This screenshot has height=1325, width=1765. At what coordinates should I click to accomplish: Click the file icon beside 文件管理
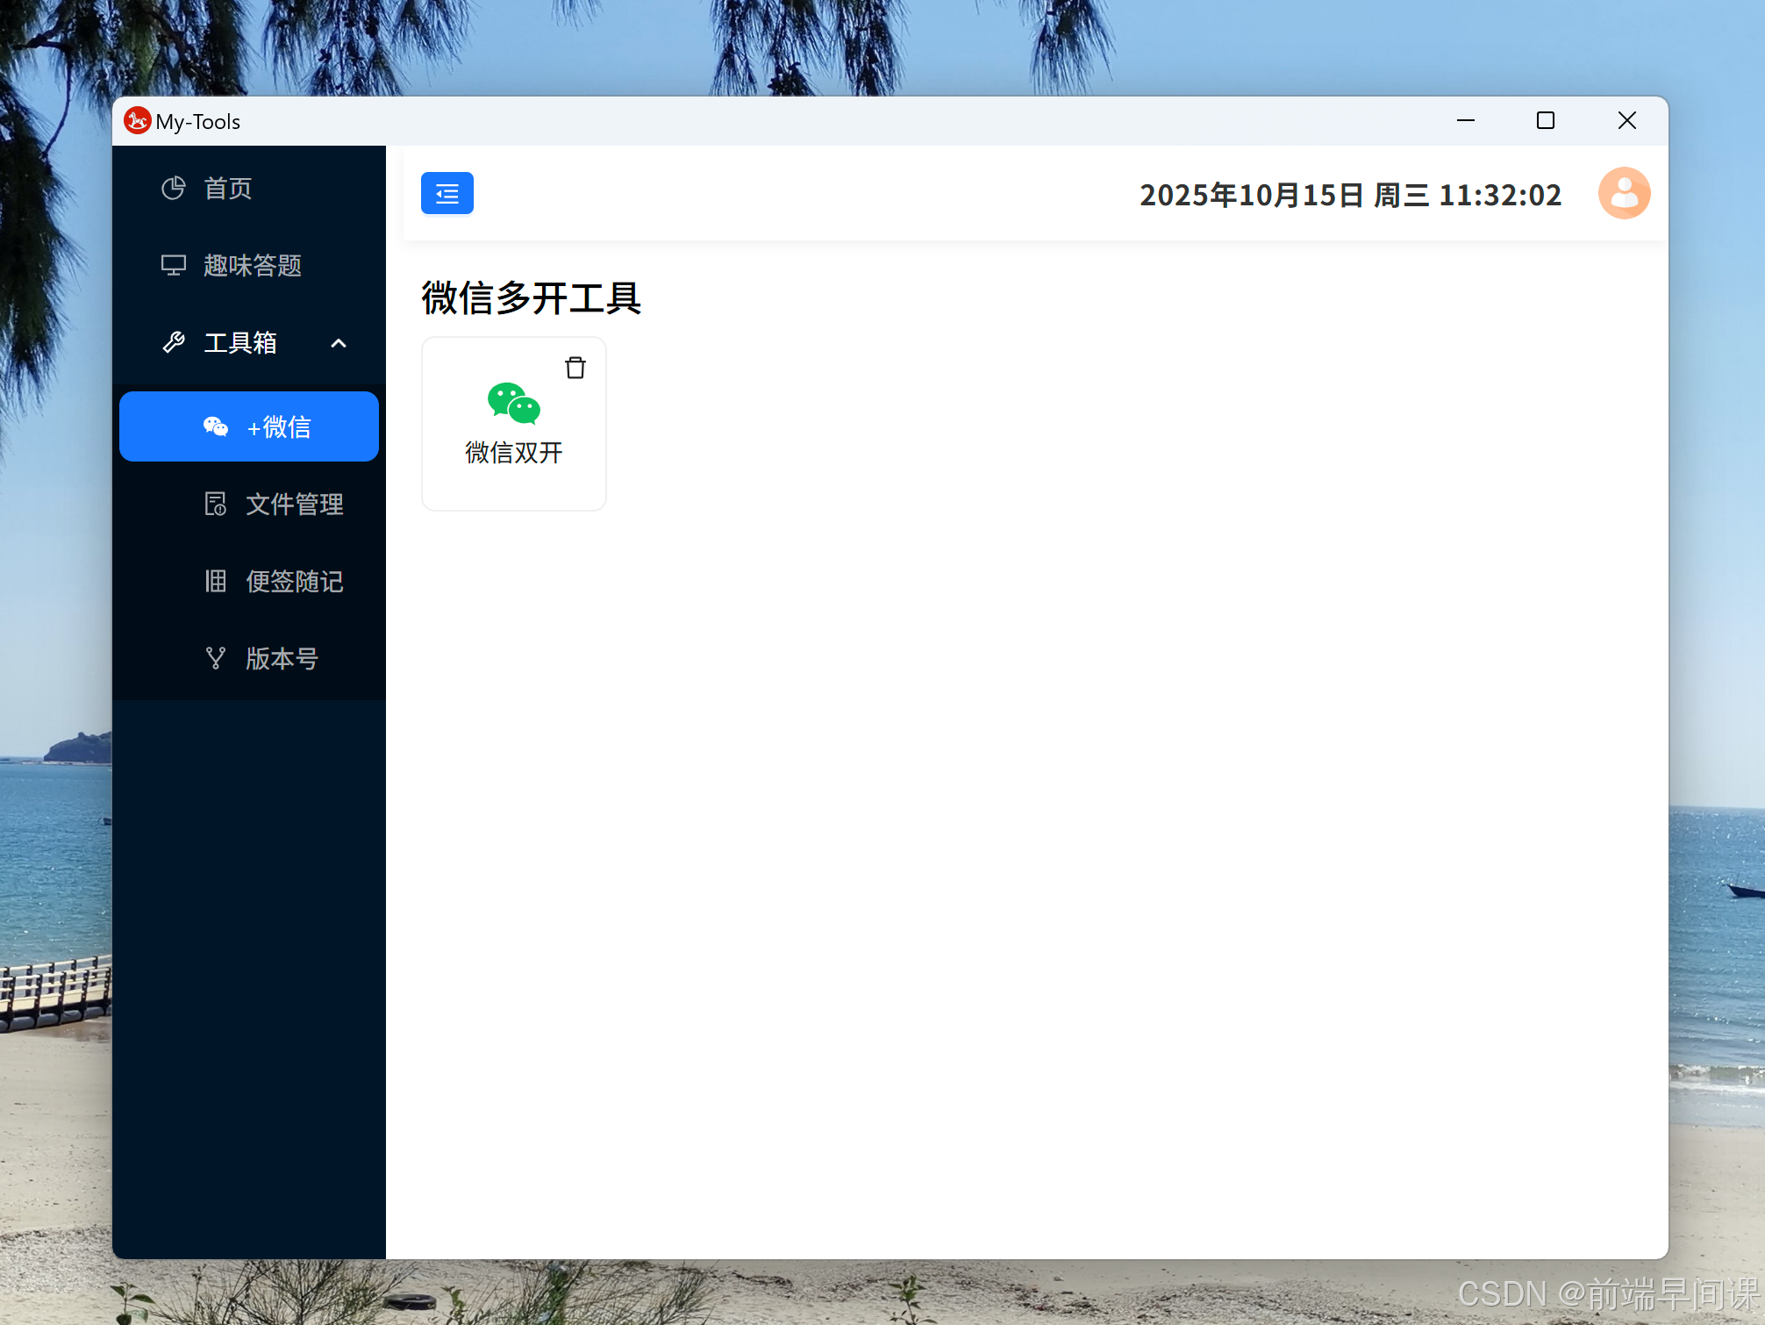tap(216, 504)
